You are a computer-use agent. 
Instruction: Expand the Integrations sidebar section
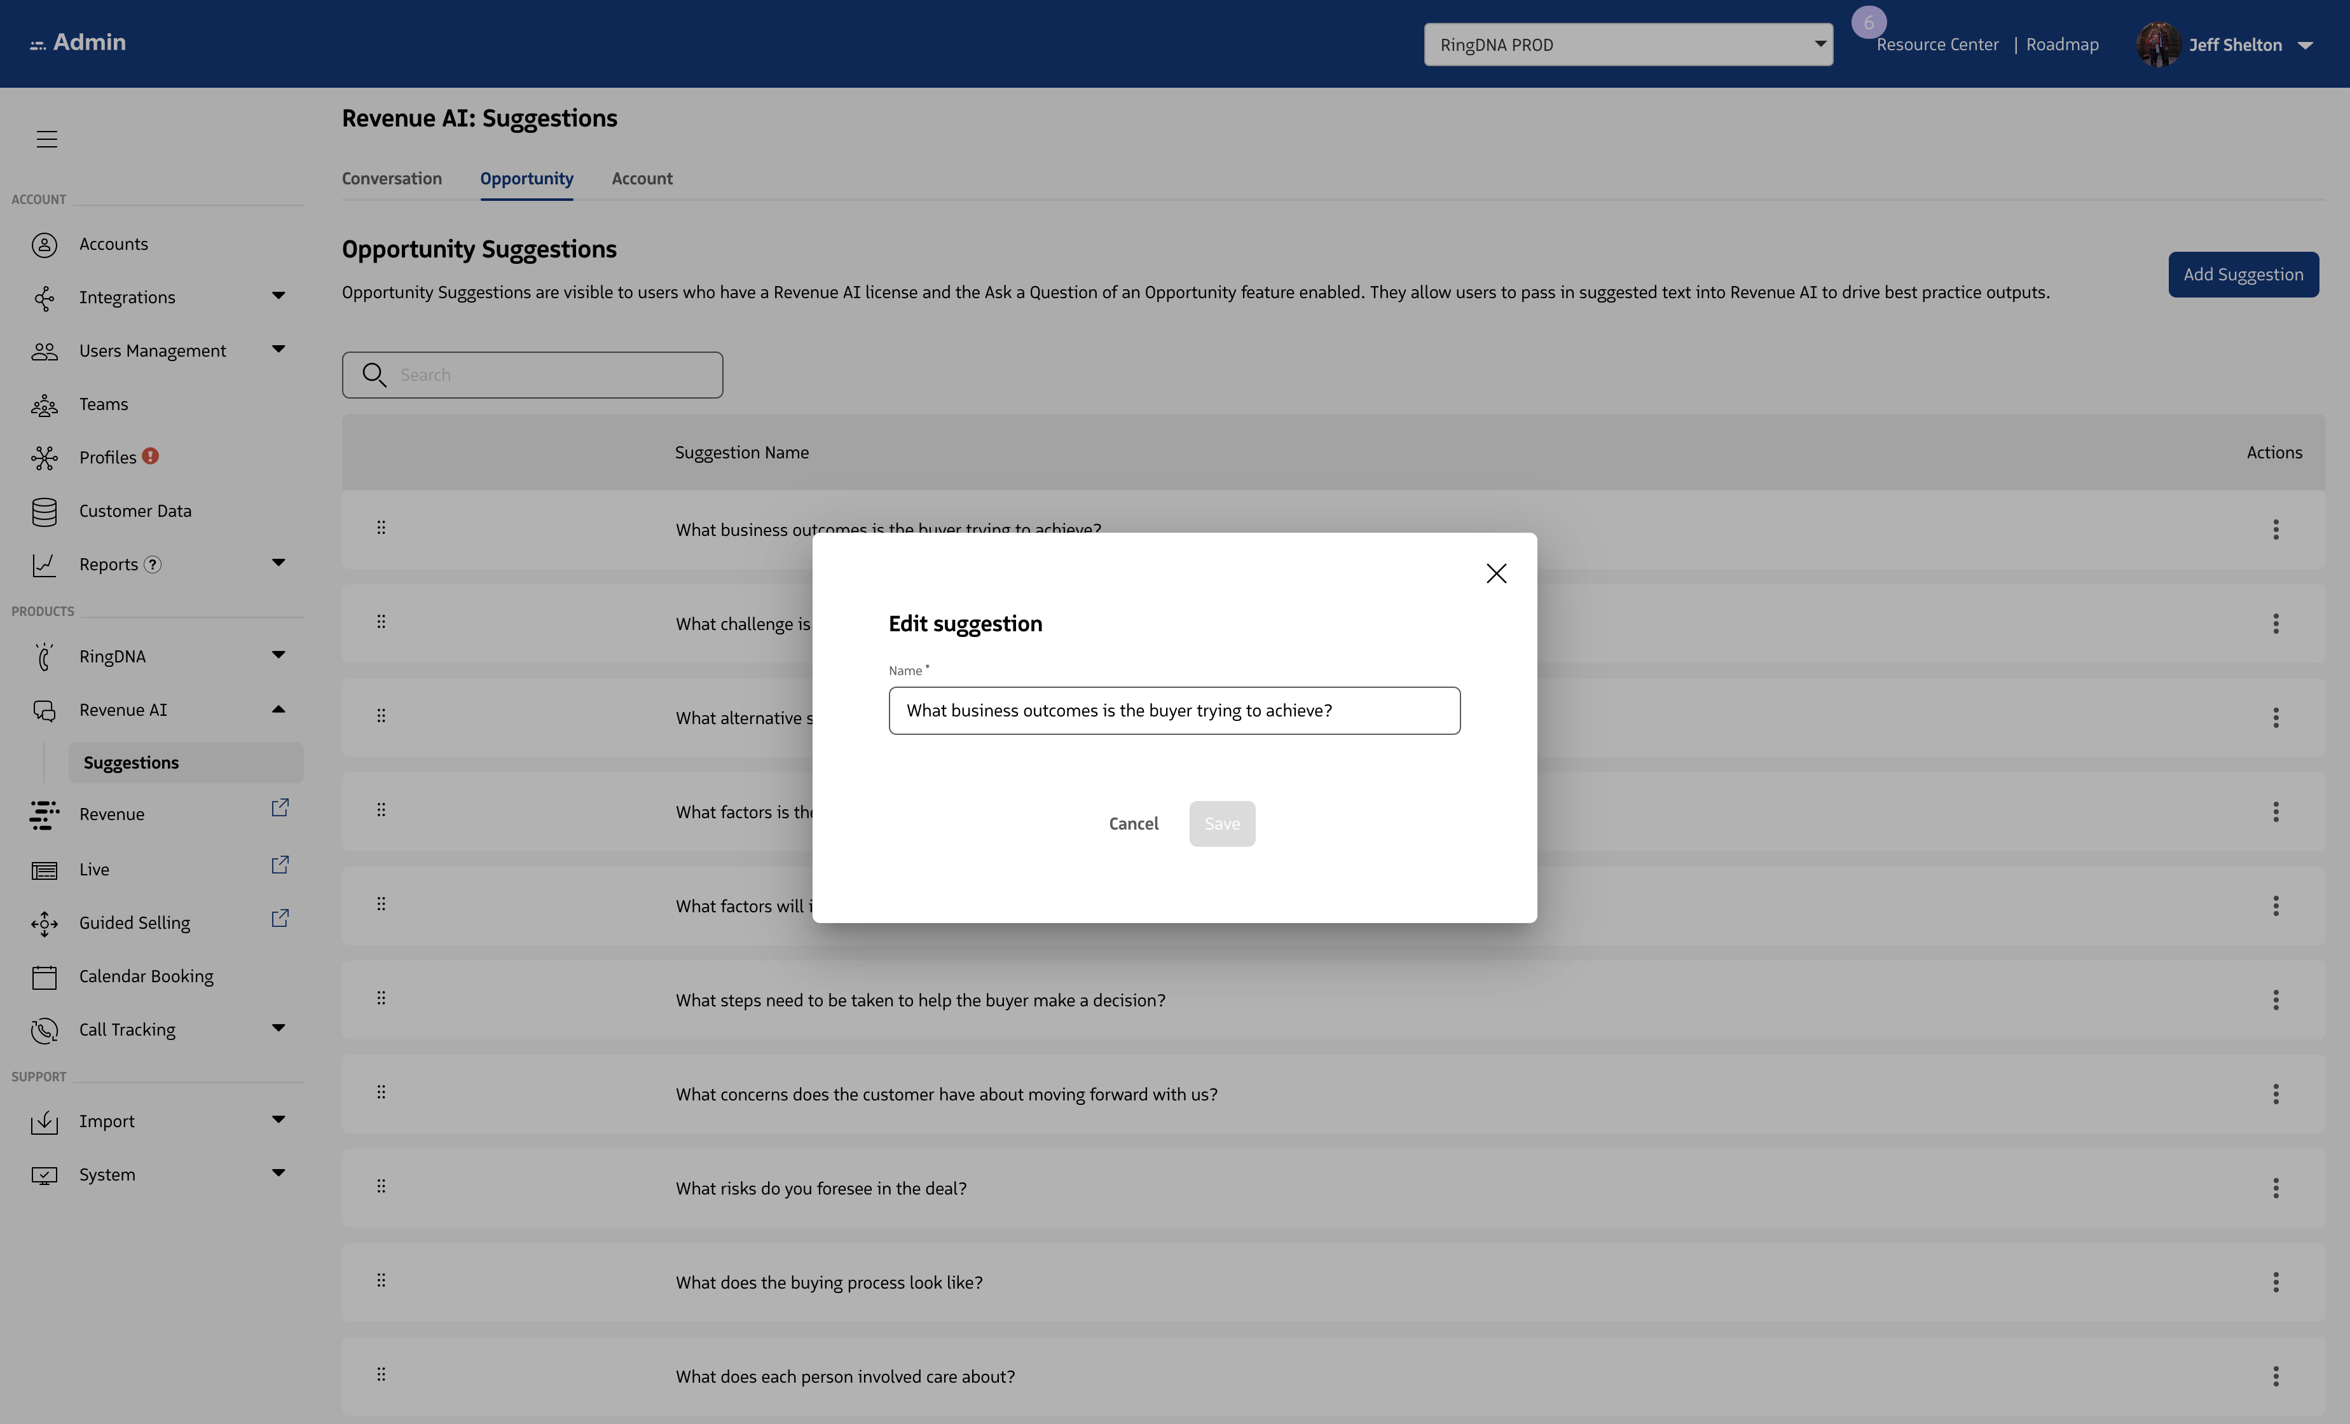(x=278, y=297)
